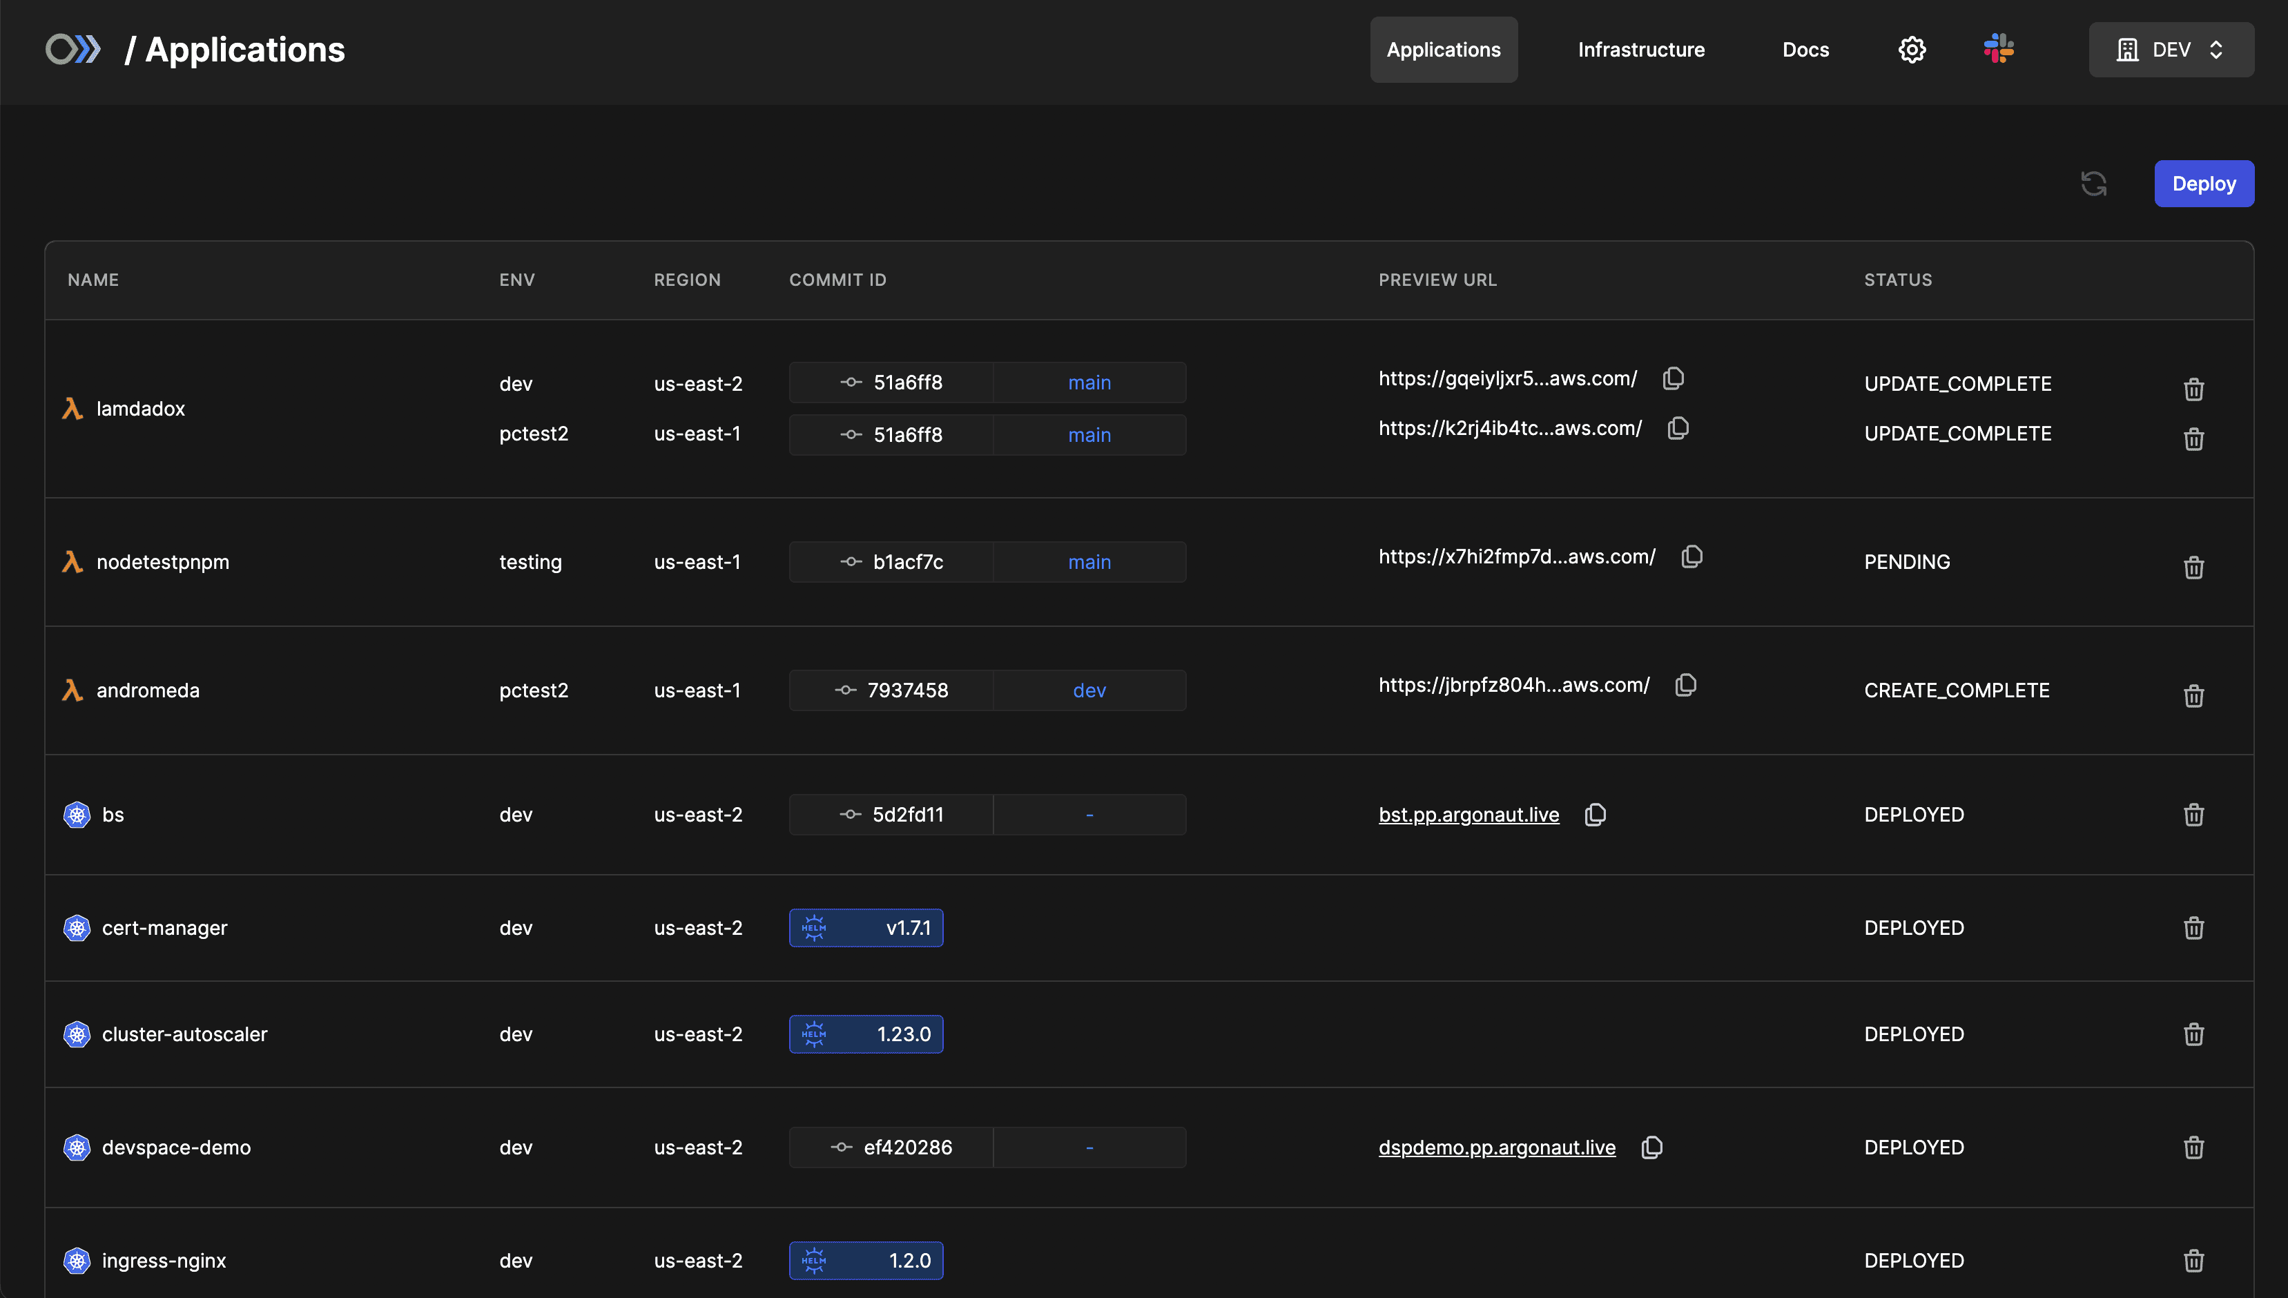
Task: Copy the andromeda preview URL
Action: [1685, 686]
